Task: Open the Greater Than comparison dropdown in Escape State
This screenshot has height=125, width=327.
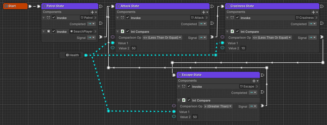Action: click(x=218, y=106)
